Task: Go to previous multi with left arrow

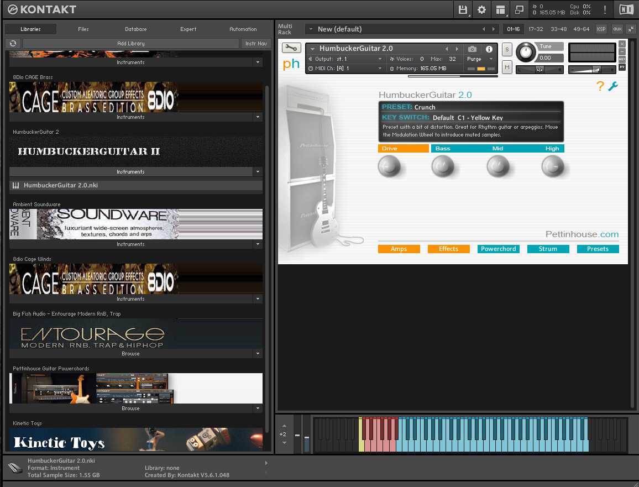Action: pos(484,29)
